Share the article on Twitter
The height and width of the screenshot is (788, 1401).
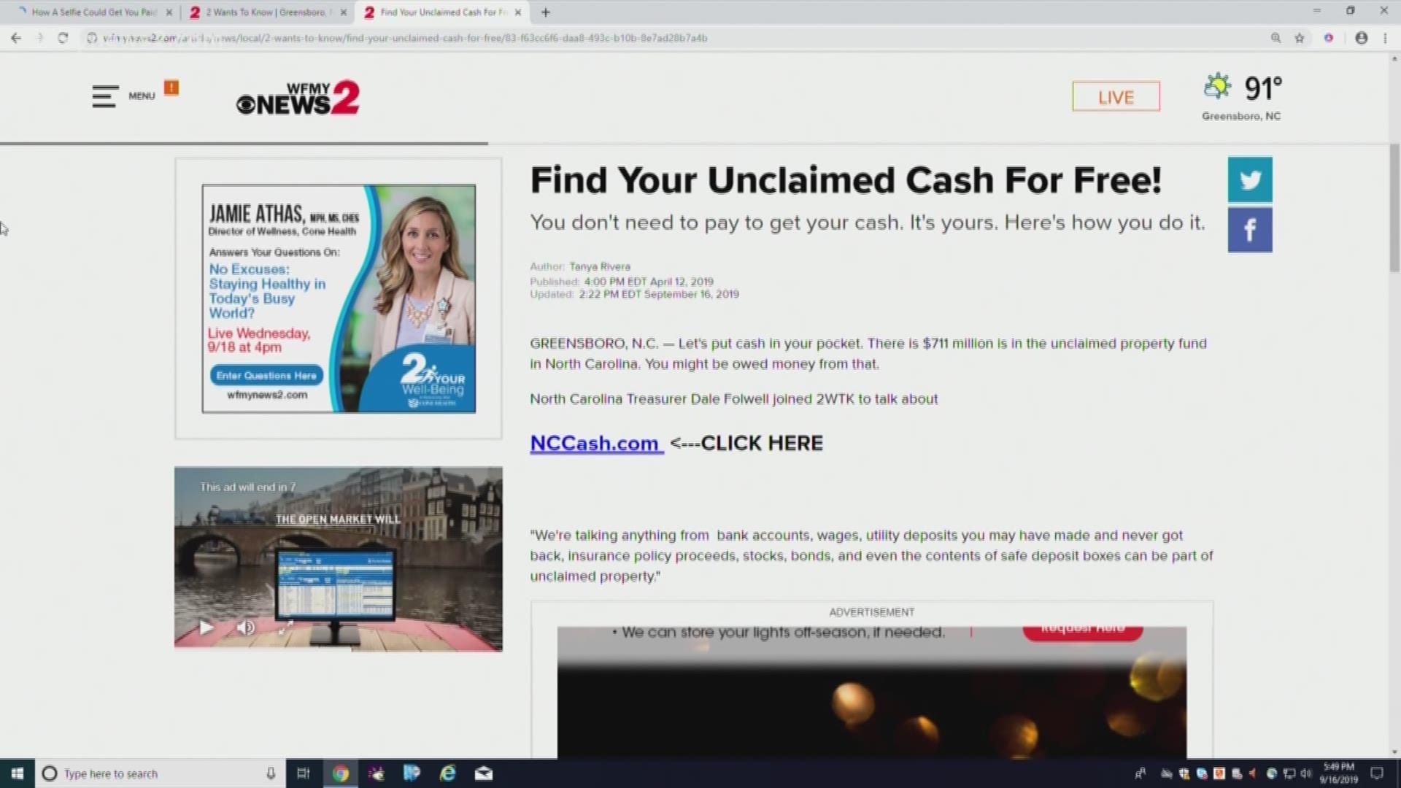pyautogui.click(x=1250, y=179)
